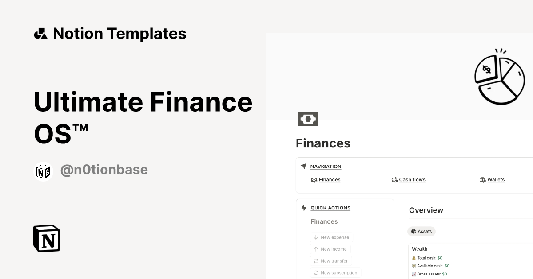Open the Wallets page link
This screenshot has width=533, height=279.
[x=496, y=179]
